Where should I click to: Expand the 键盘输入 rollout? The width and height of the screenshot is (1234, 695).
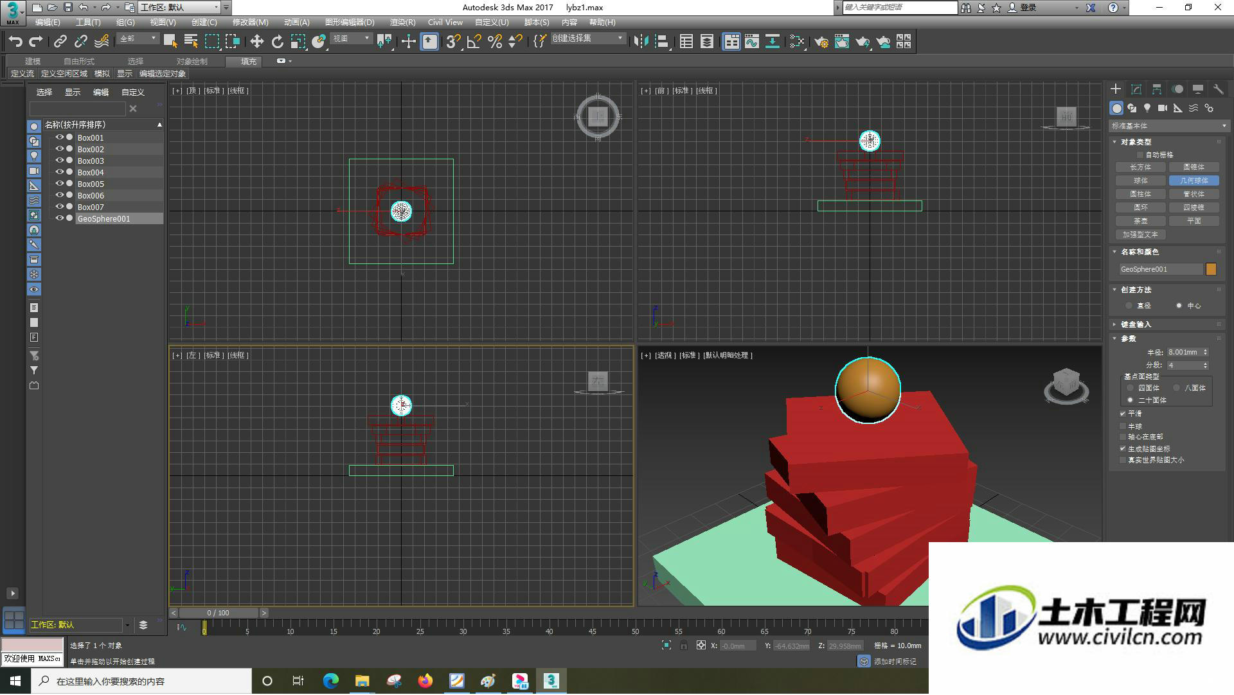1136,324
